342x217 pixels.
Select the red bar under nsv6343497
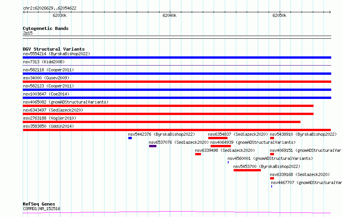[x=168, y=114]
